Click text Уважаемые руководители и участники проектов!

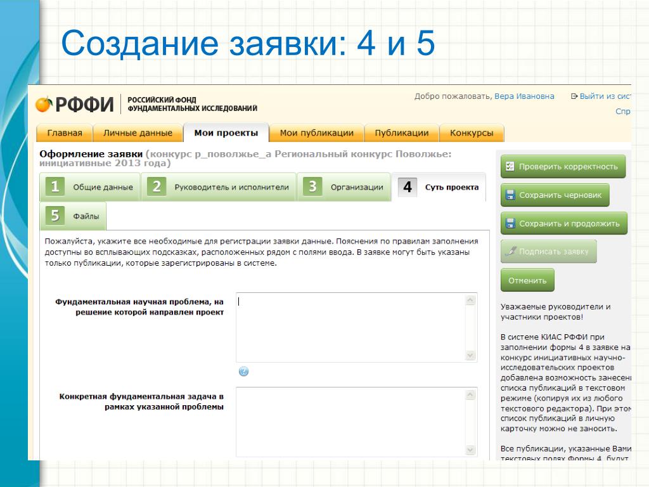pyautogui.click(x=555, y=312)
